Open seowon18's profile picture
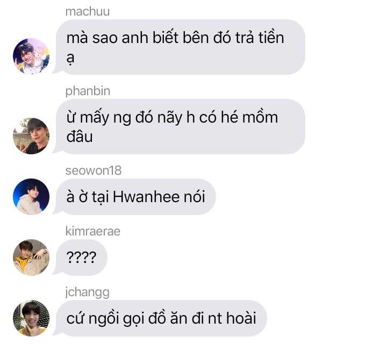The image size is (387, 350). click(x=31, y=197)
